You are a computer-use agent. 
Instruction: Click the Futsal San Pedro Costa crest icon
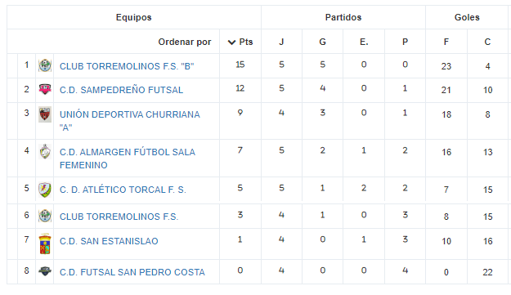45,271
